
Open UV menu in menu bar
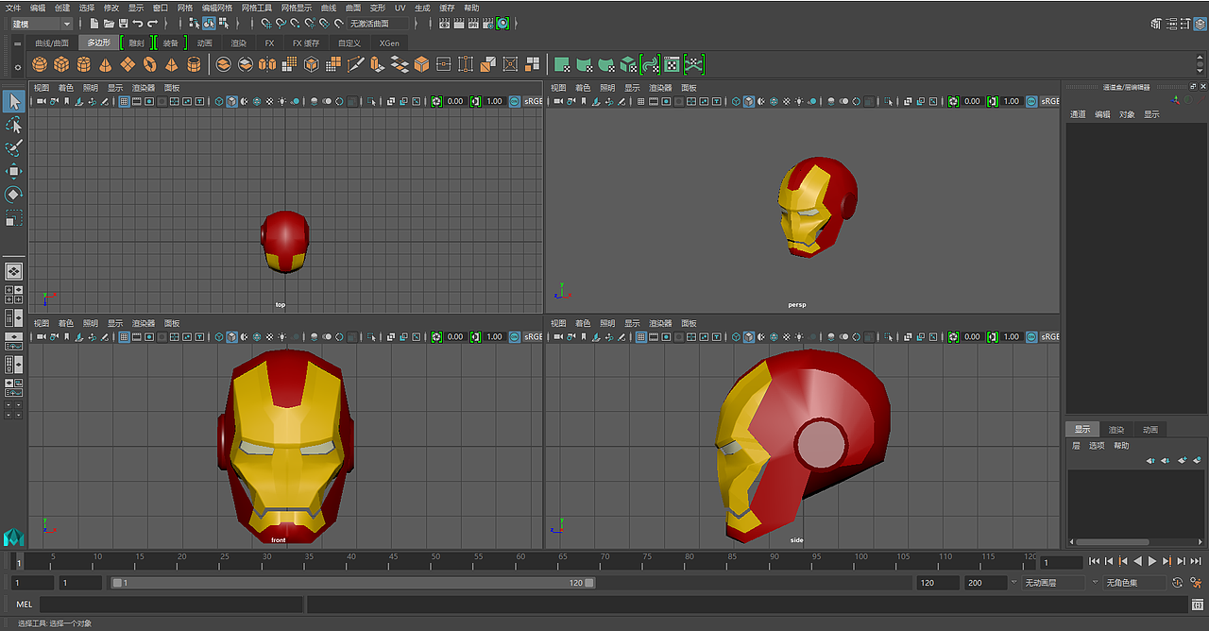[400, 8]
